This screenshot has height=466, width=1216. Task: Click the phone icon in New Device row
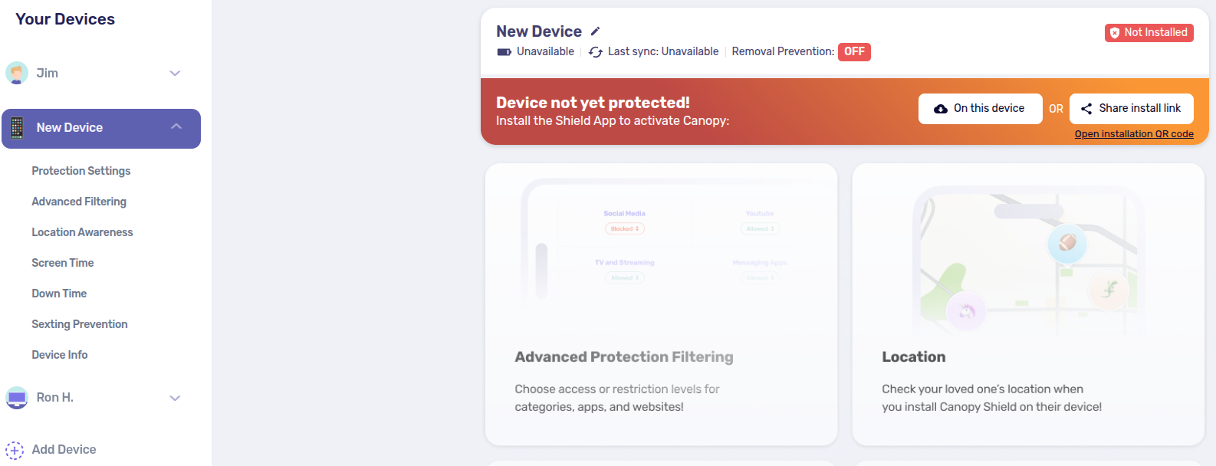coord(17,128)
